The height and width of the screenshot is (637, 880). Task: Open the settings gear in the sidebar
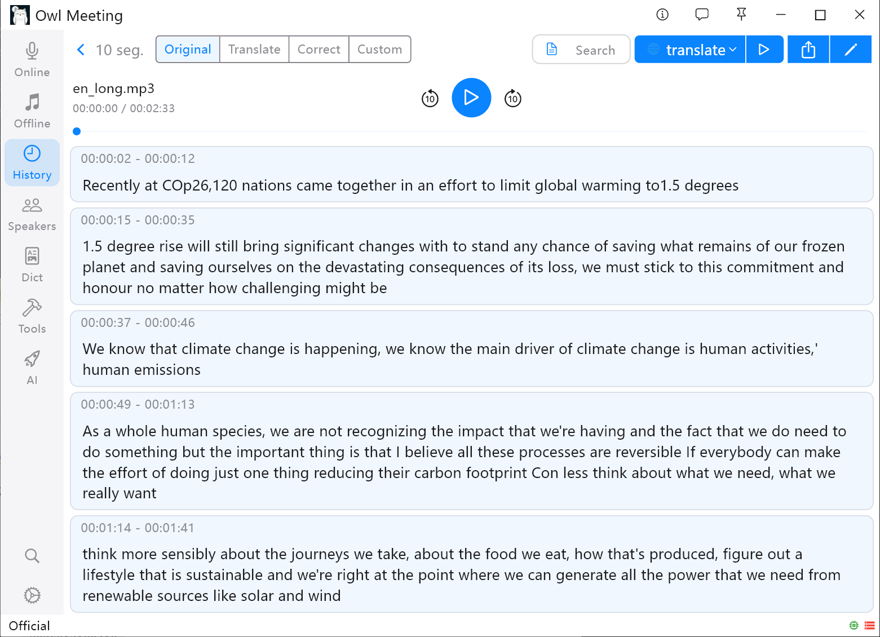pos(32,595)
